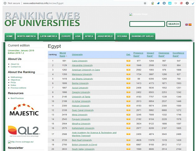
Task: Open the HOME tab
Action: pos(10,36)
